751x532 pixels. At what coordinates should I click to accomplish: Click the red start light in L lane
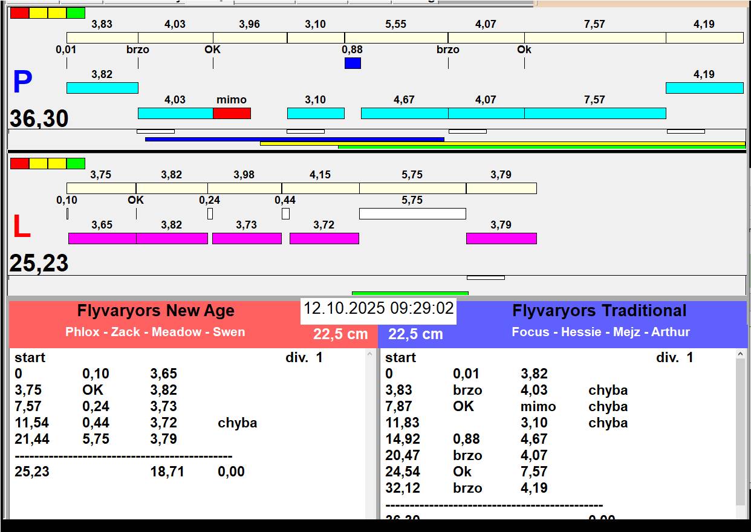coord(19,163)
